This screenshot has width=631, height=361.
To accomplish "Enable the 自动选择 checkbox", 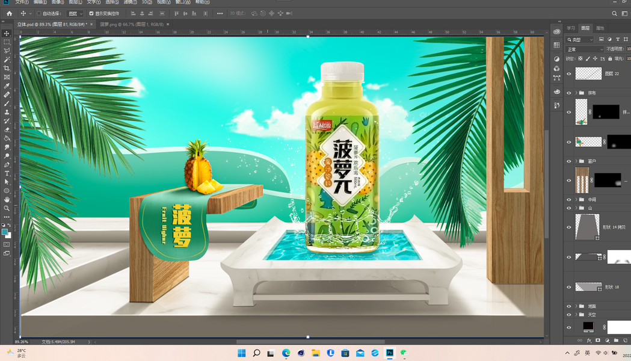I will tap(39, 13).
